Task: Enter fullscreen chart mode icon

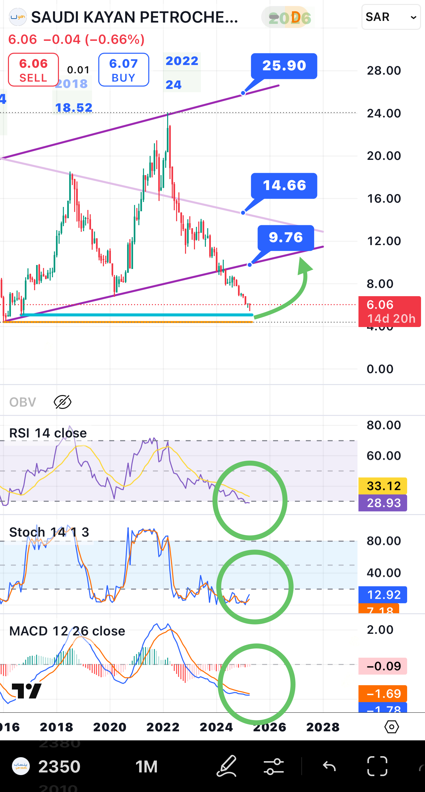Action: pyautogui.click(x=377, y=766)
